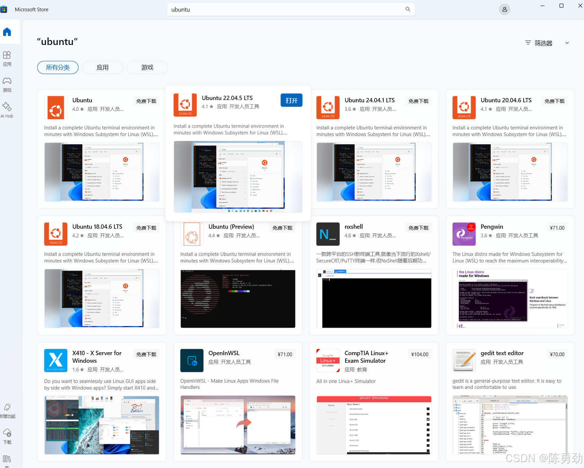The width and height of the screenshot is (584, 468).
Task: Open the X410 desktop screenshot thumbnail
Action: pos(102,425)
